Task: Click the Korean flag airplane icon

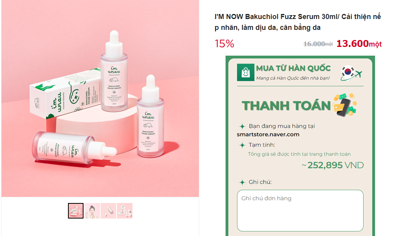Action: tap(352, 73)
